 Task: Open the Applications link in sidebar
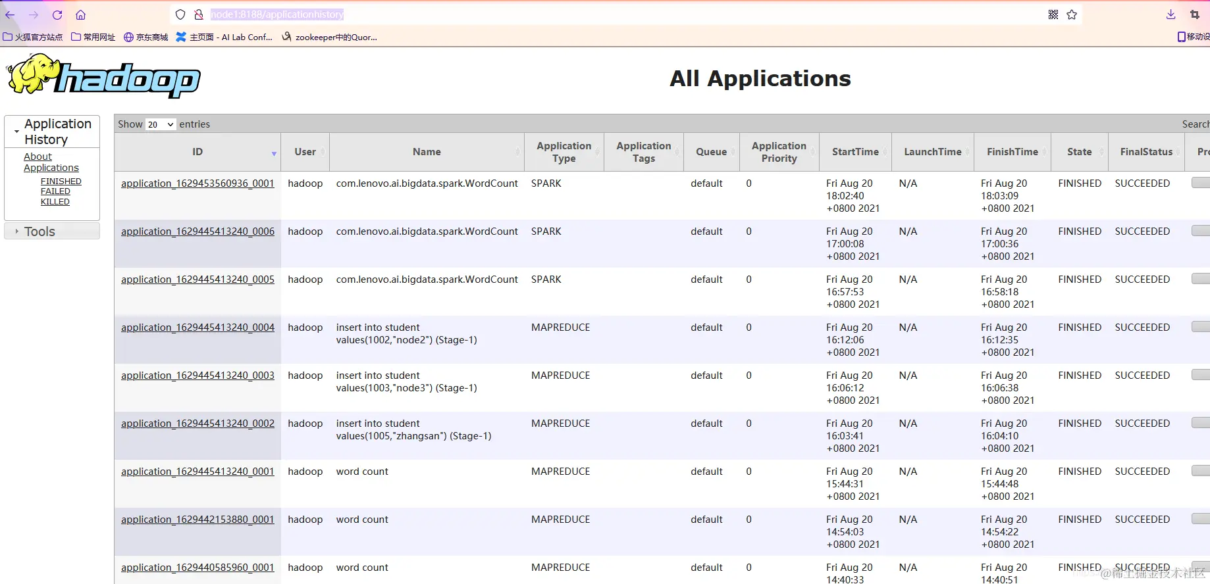51,168
